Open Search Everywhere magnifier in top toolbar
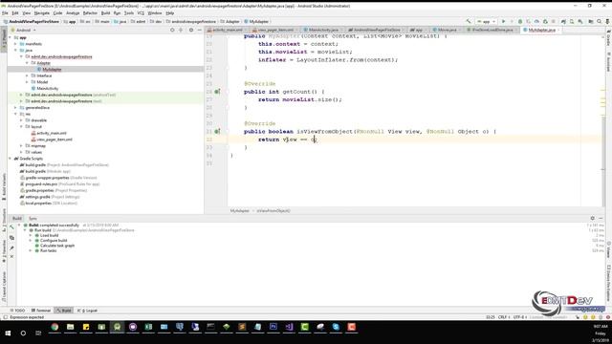 [x=600, y=21]
